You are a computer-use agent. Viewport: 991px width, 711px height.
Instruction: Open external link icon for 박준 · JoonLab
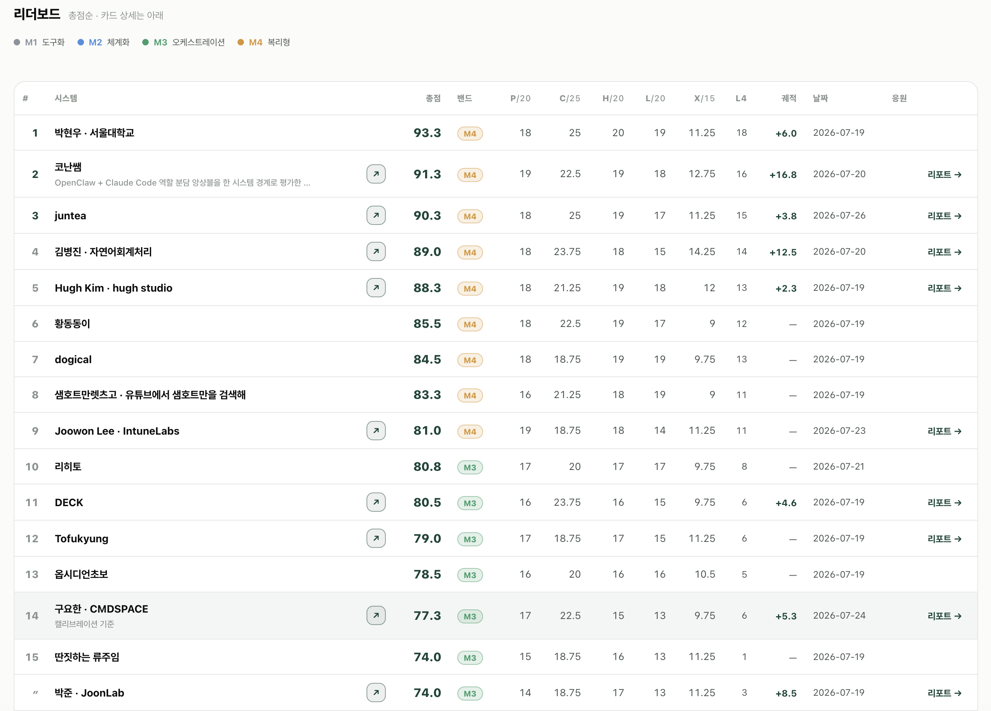click(x=376, y=693)
